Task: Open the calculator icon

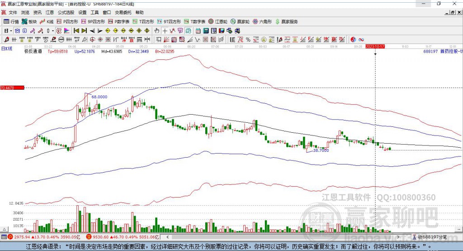Action: (x=206, y=31)
